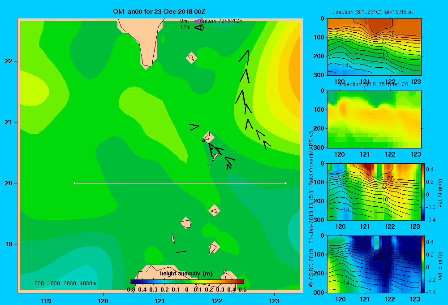Click main map longitude label 119
The image size is (448, 305).
[46, 301]
